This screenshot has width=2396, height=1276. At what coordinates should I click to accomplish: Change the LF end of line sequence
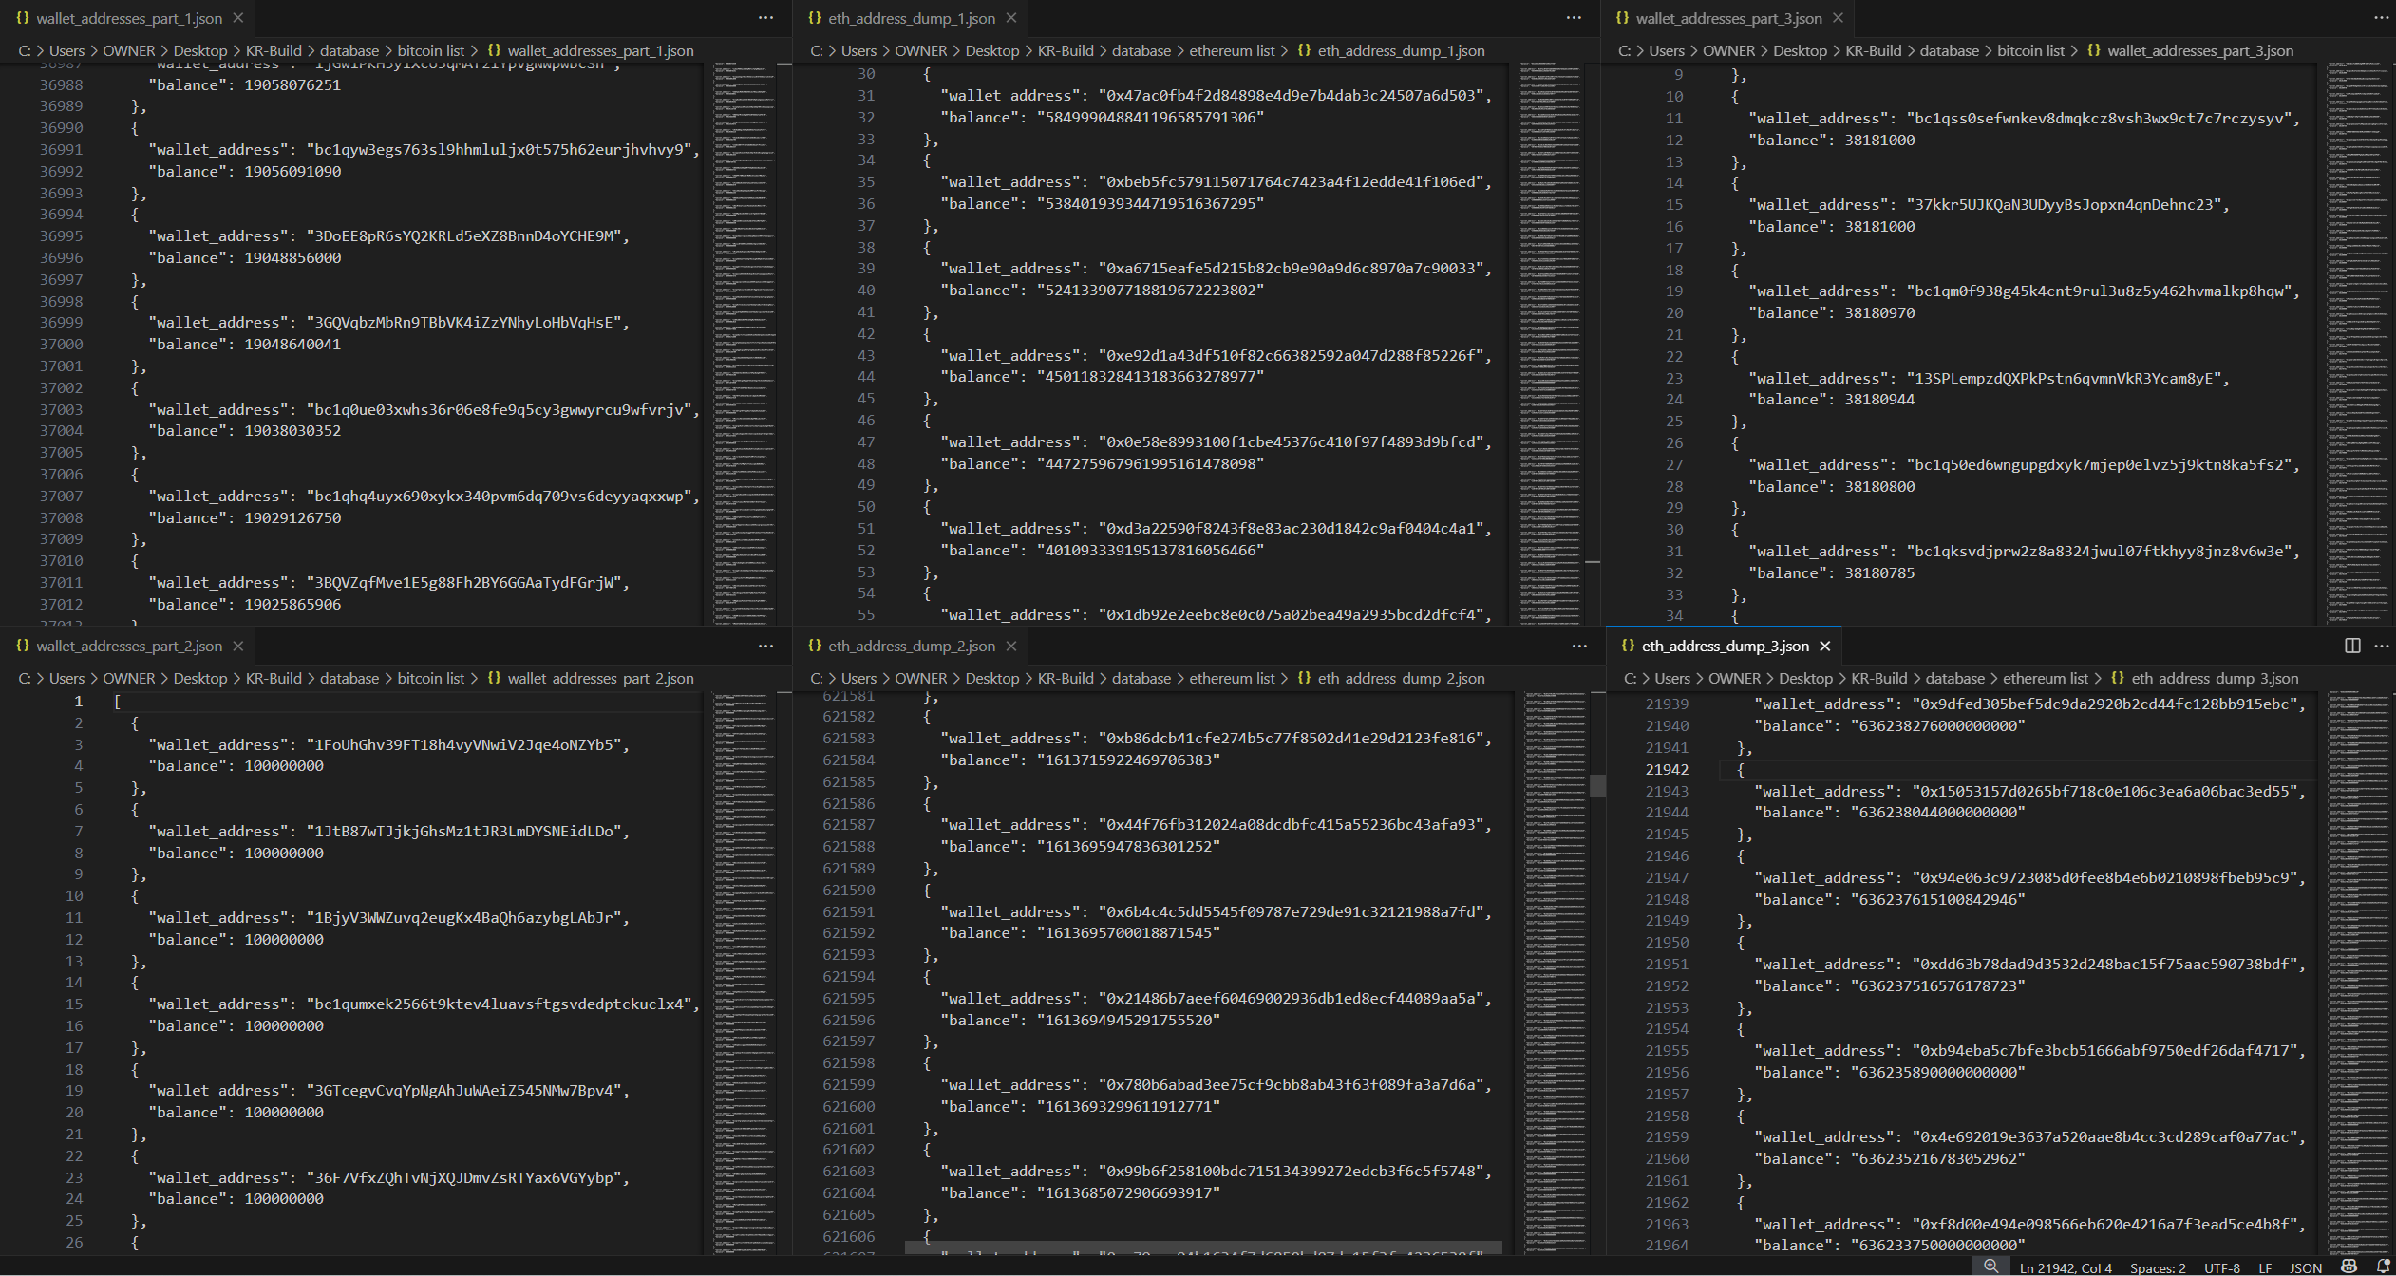click(2265, 1267)
